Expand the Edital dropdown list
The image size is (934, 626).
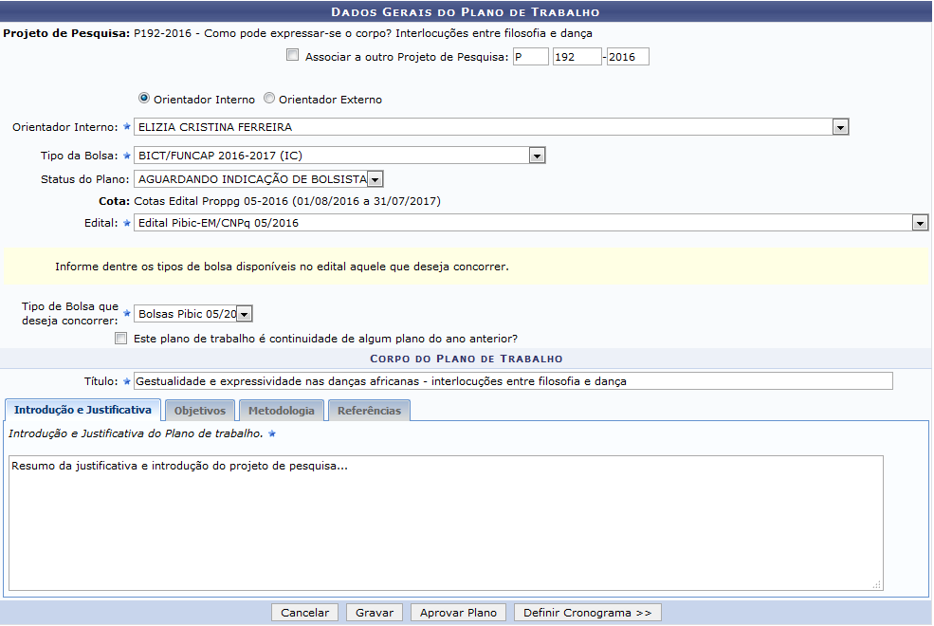point(919,223)
